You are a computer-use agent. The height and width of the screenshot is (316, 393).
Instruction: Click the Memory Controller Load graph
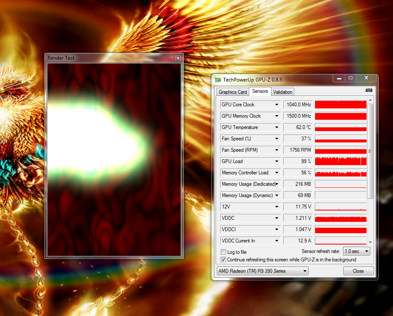coord(340,173)
